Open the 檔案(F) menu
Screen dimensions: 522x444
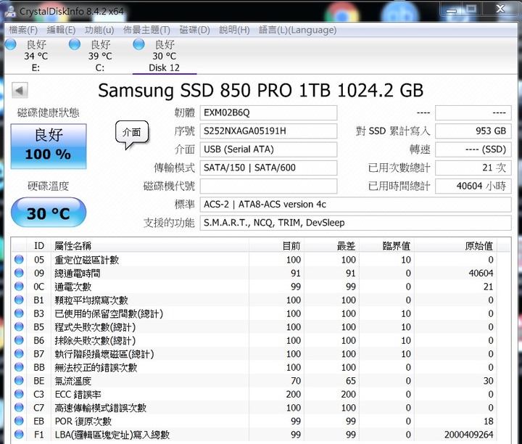click(x=23, y=30)
